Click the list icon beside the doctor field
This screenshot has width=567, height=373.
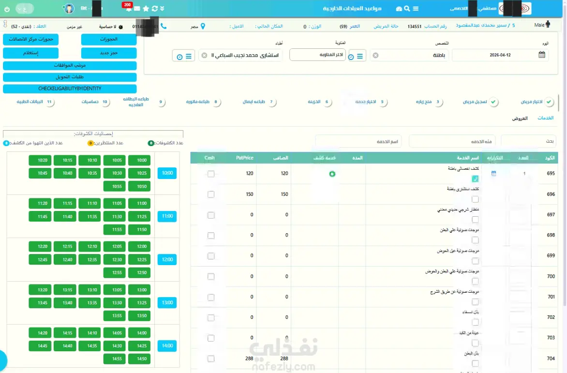[x=189, y=57]
